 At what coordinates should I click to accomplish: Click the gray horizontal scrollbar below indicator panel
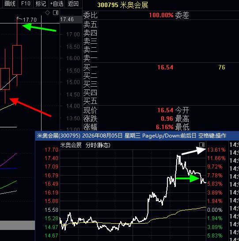[x=18, y=225]
